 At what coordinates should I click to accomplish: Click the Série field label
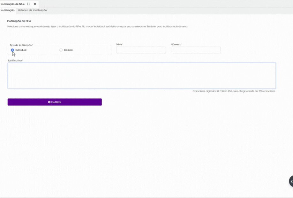pyautogui.click(x=120, y=44)
